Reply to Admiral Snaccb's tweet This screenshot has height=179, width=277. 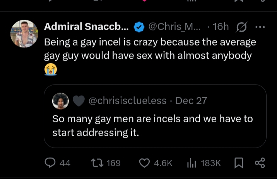point(50,163)
